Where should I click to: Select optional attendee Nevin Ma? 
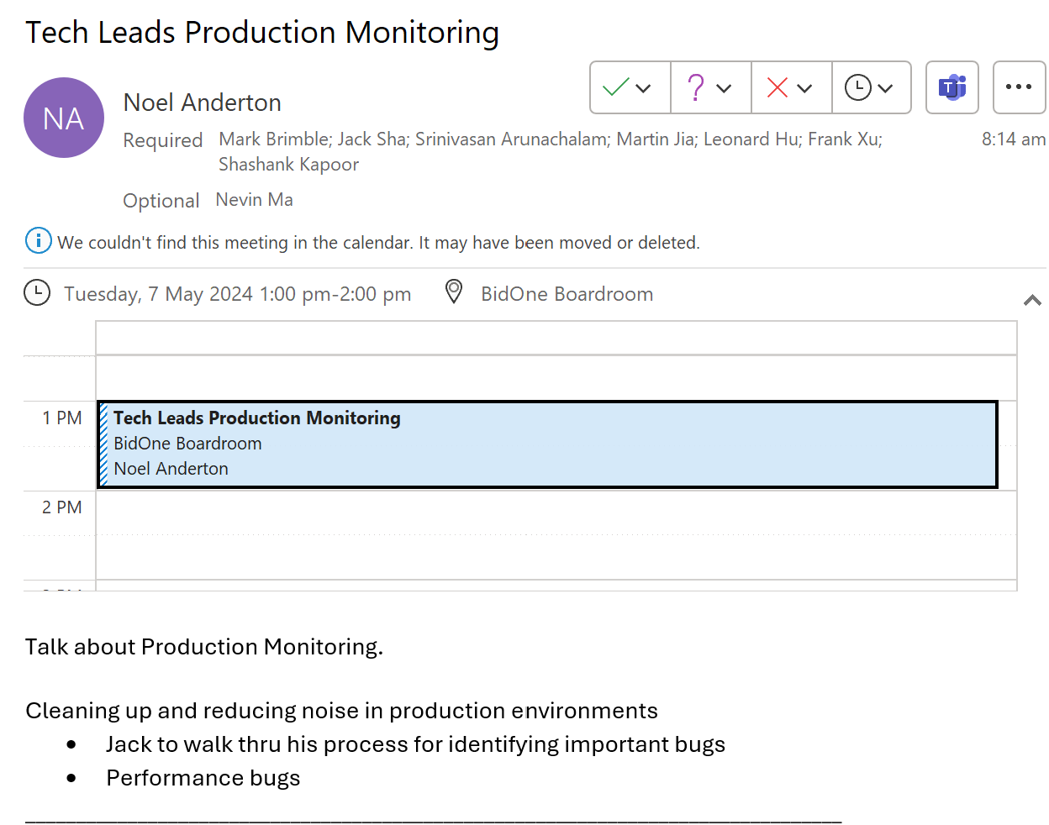pyautogui.click(x=255, y=200)
